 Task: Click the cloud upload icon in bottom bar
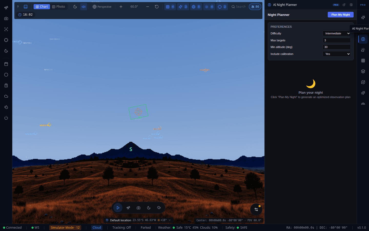(x=159, y=208)
